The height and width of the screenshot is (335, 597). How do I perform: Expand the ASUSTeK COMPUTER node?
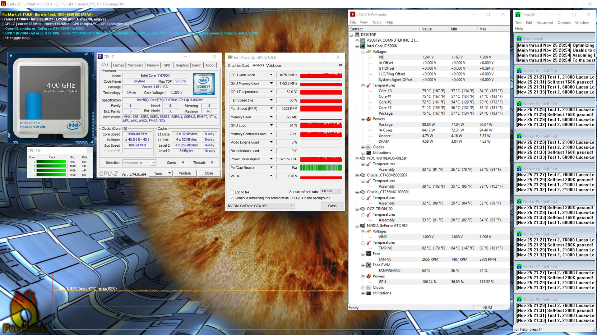[x=357, y=40]
